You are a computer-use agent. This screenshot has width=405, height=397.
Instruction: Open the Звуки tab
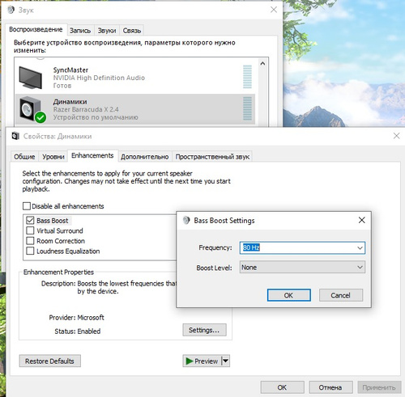point(107,31)
